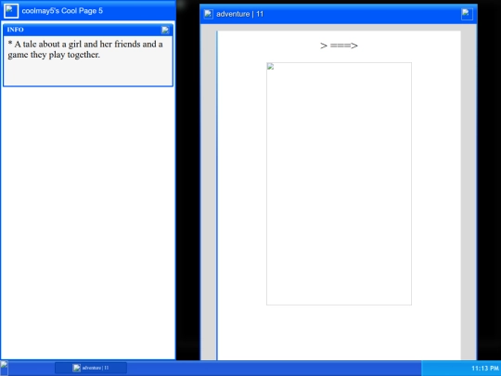Select the adventure | 11 taskbar button
This screenshot has height=376, width=501.
pos(91,368)
